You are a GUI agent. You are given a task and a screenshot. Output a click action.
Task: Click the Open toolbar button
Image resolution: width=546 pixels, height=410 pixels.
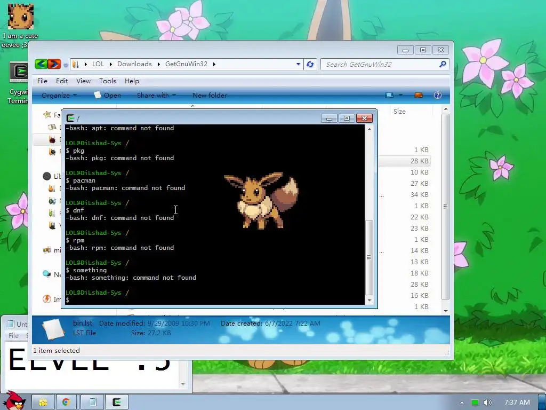pos(108,95)
